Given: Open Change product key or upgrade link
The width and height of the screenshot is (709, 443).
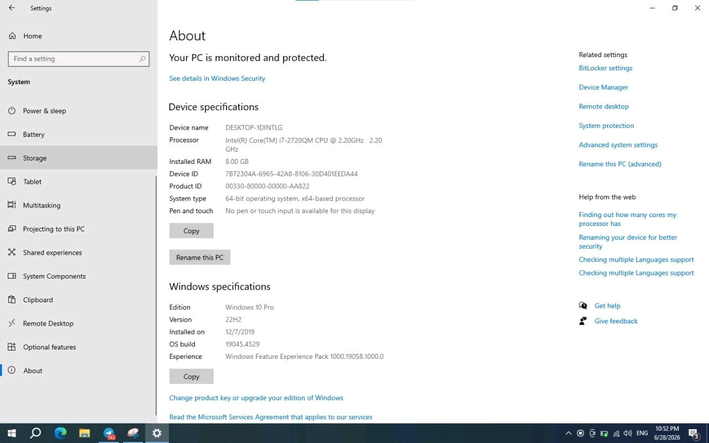Looking at the screenshot, I should (x=256, y=398).
